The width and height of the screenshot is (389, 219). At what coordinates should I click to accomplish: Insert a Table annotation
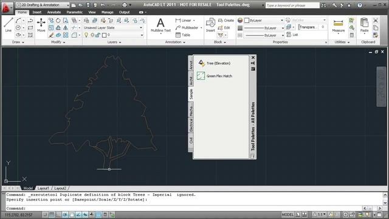coord(183,35)
